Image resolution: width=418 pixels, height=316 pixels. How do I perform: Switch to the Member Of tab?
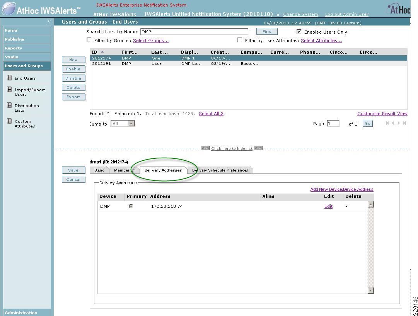click(124, 170)
